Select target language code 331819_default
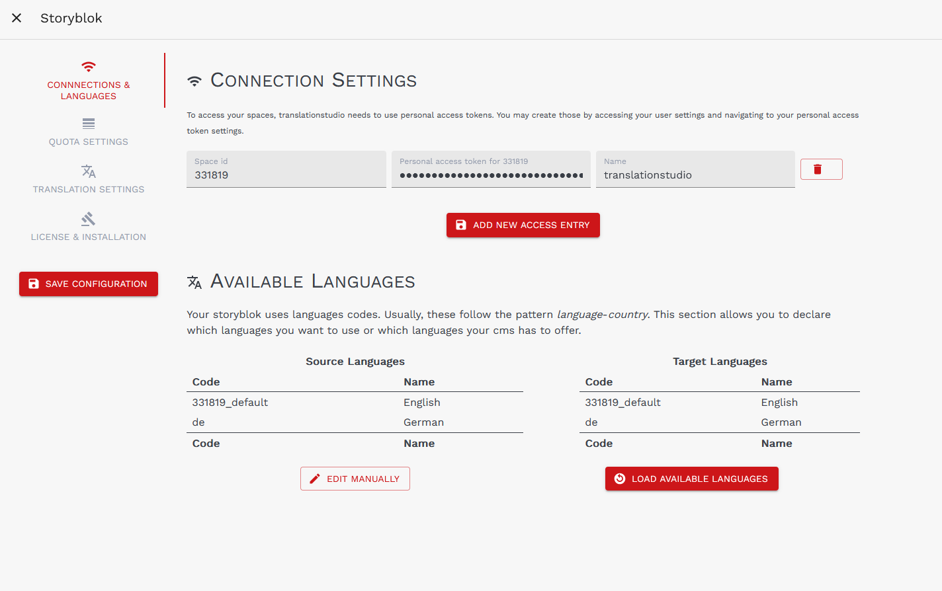The width and height of the screenshot is (942, 591). 623,403
